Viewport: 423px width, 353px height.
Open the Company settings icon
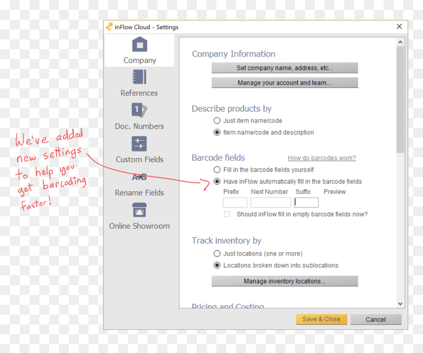click(x=140, y=44)
